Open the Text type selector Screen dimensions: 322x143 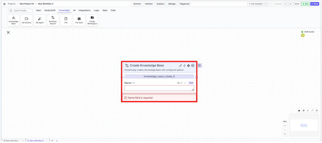191,83
